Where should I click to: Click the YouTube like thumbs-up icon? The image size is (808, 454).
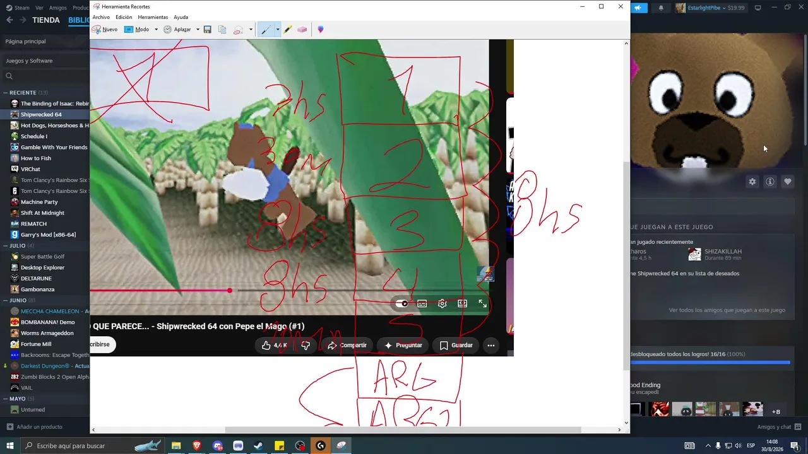click(266, 345)
